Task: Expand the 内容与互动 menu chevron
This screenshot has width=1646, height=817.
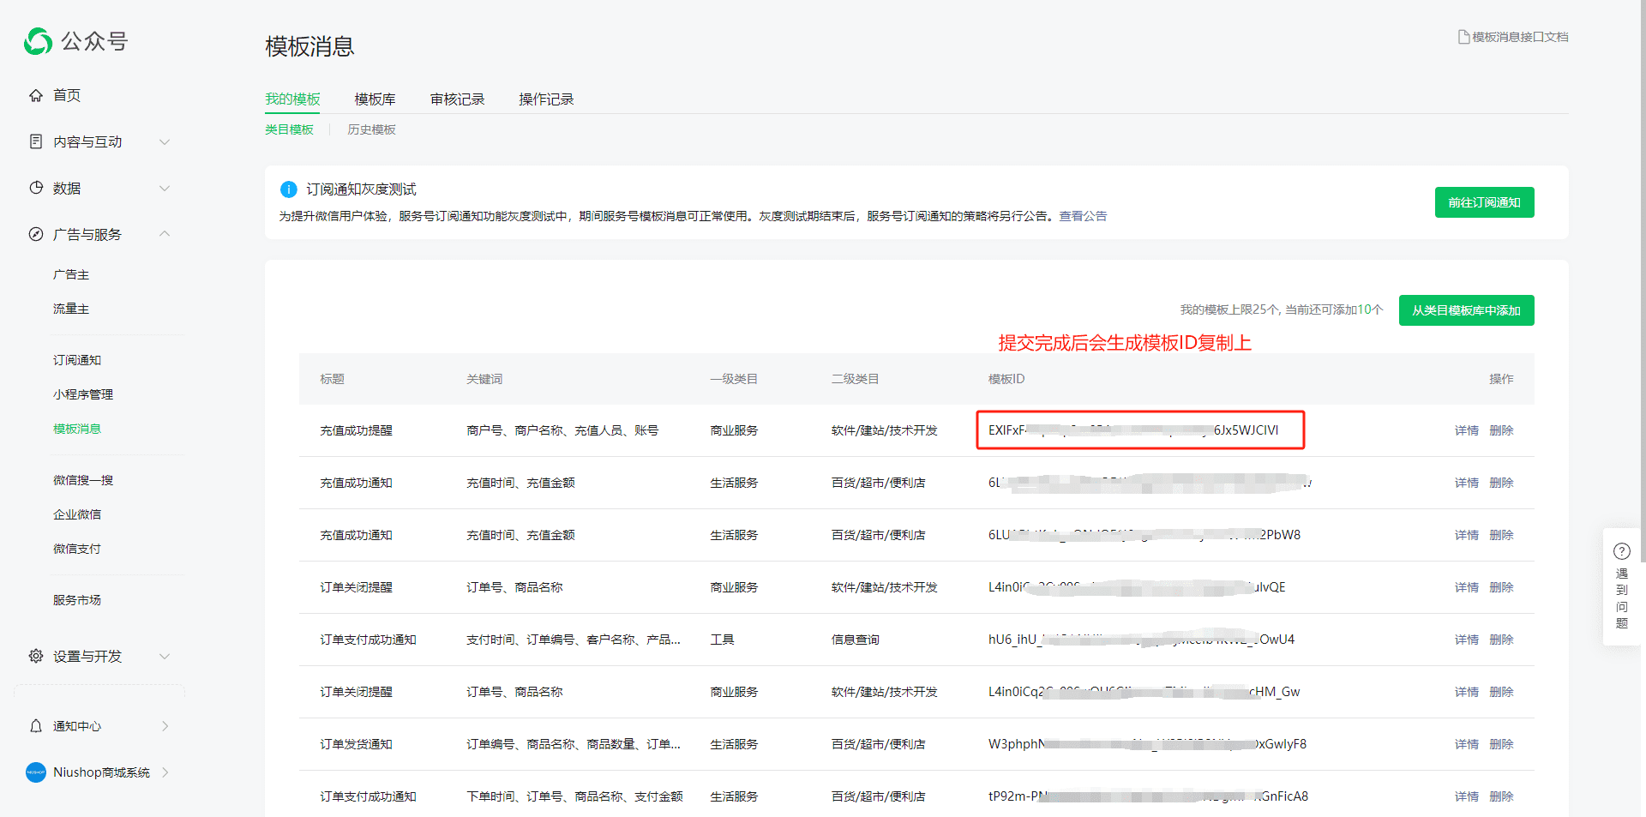Action: (x=165, y=141)
